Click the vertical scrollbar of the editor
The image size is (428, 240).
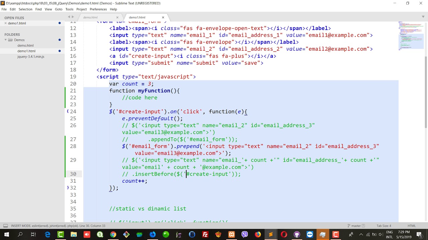click(x=426, y=92)
